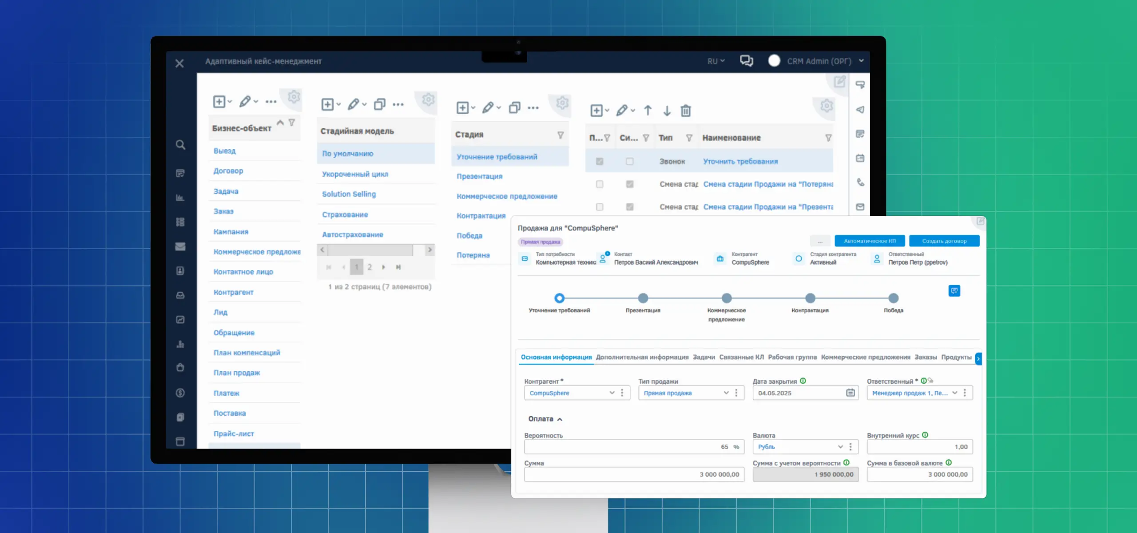Viewport: 1137px width, 533px height.
Task: Click the gear above the Стадийная модель list
Action: (x=428, y=99)
